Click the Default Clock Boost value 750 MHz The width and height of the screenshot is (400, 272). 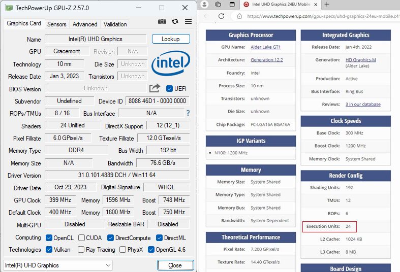pos(174,212)
